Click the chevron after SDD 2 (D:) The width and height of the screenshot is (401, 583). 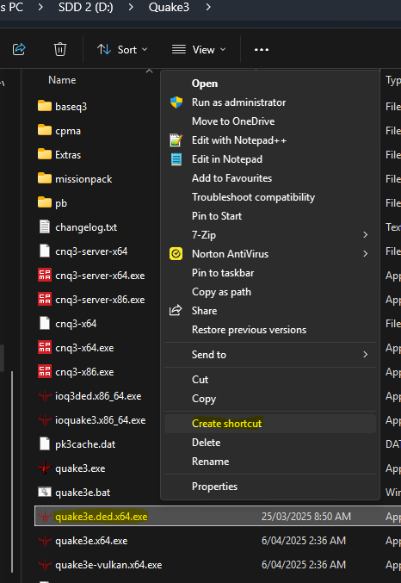[x=131, y=7]
